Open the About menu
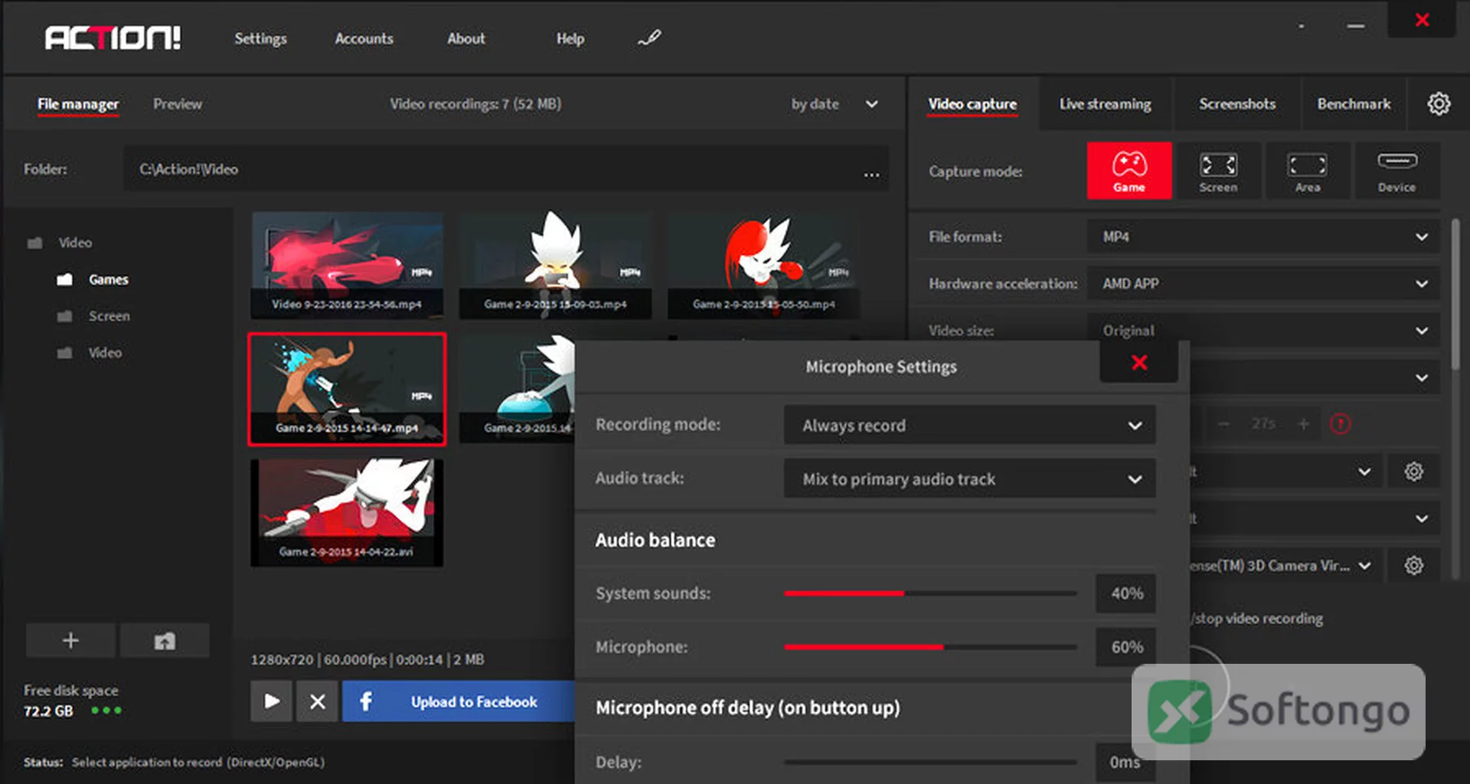Viewport: 1470px width, 784px height. click(x=466, y=38)
